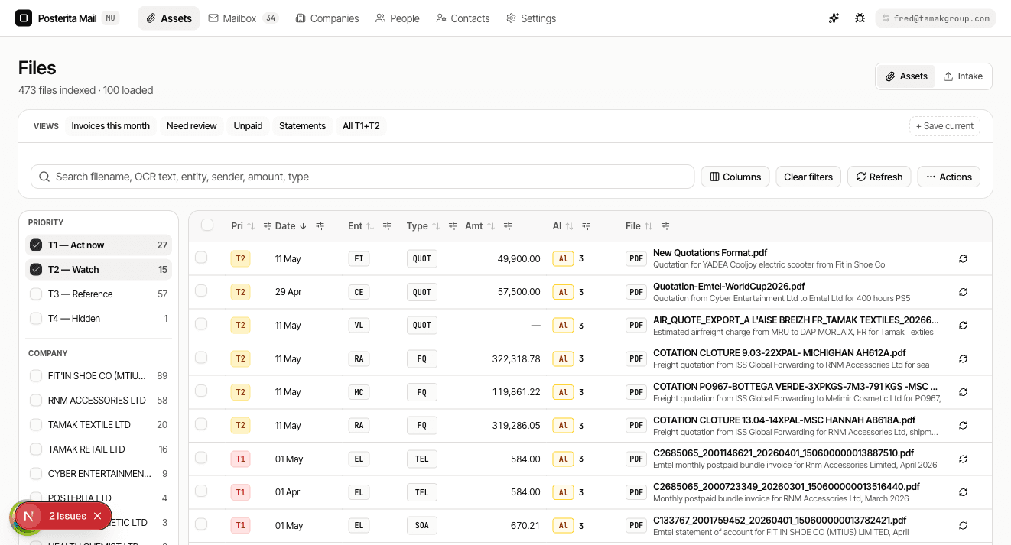Open the Settings tab
Screen dimensions: 1011x545
coord(531,18)
